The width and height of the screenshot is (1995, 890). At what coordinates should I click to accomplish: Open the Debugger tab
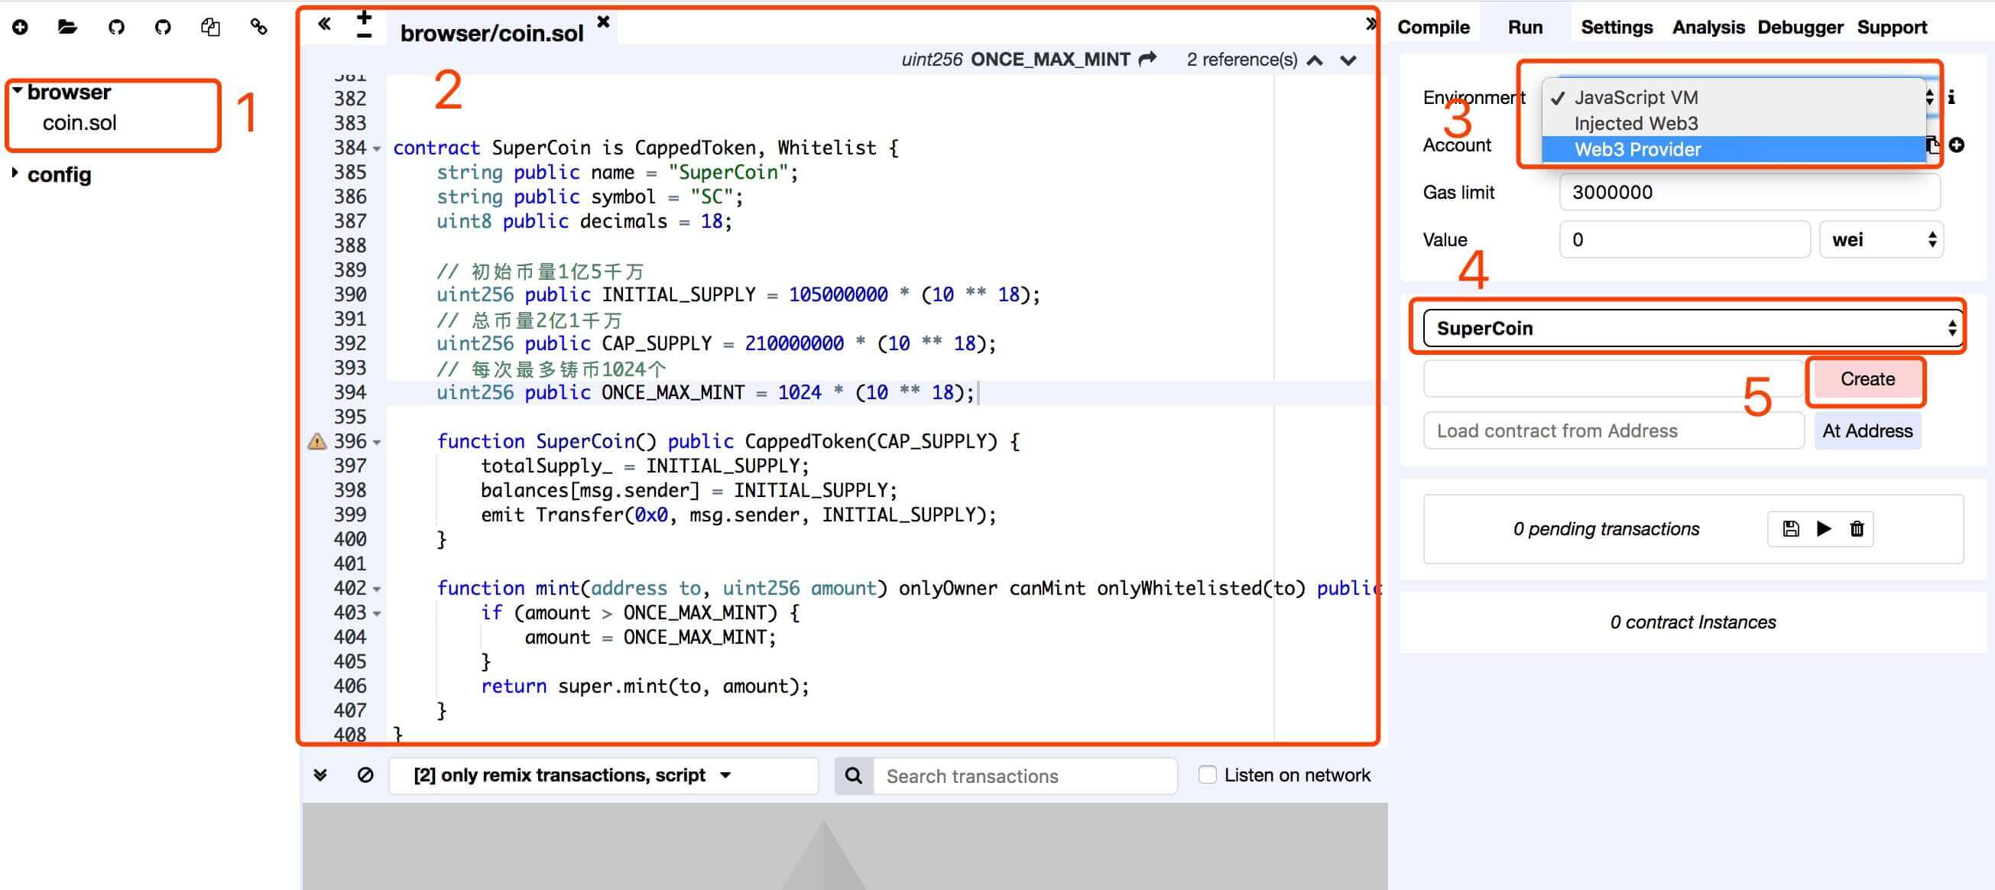(x=1800, y=27)
